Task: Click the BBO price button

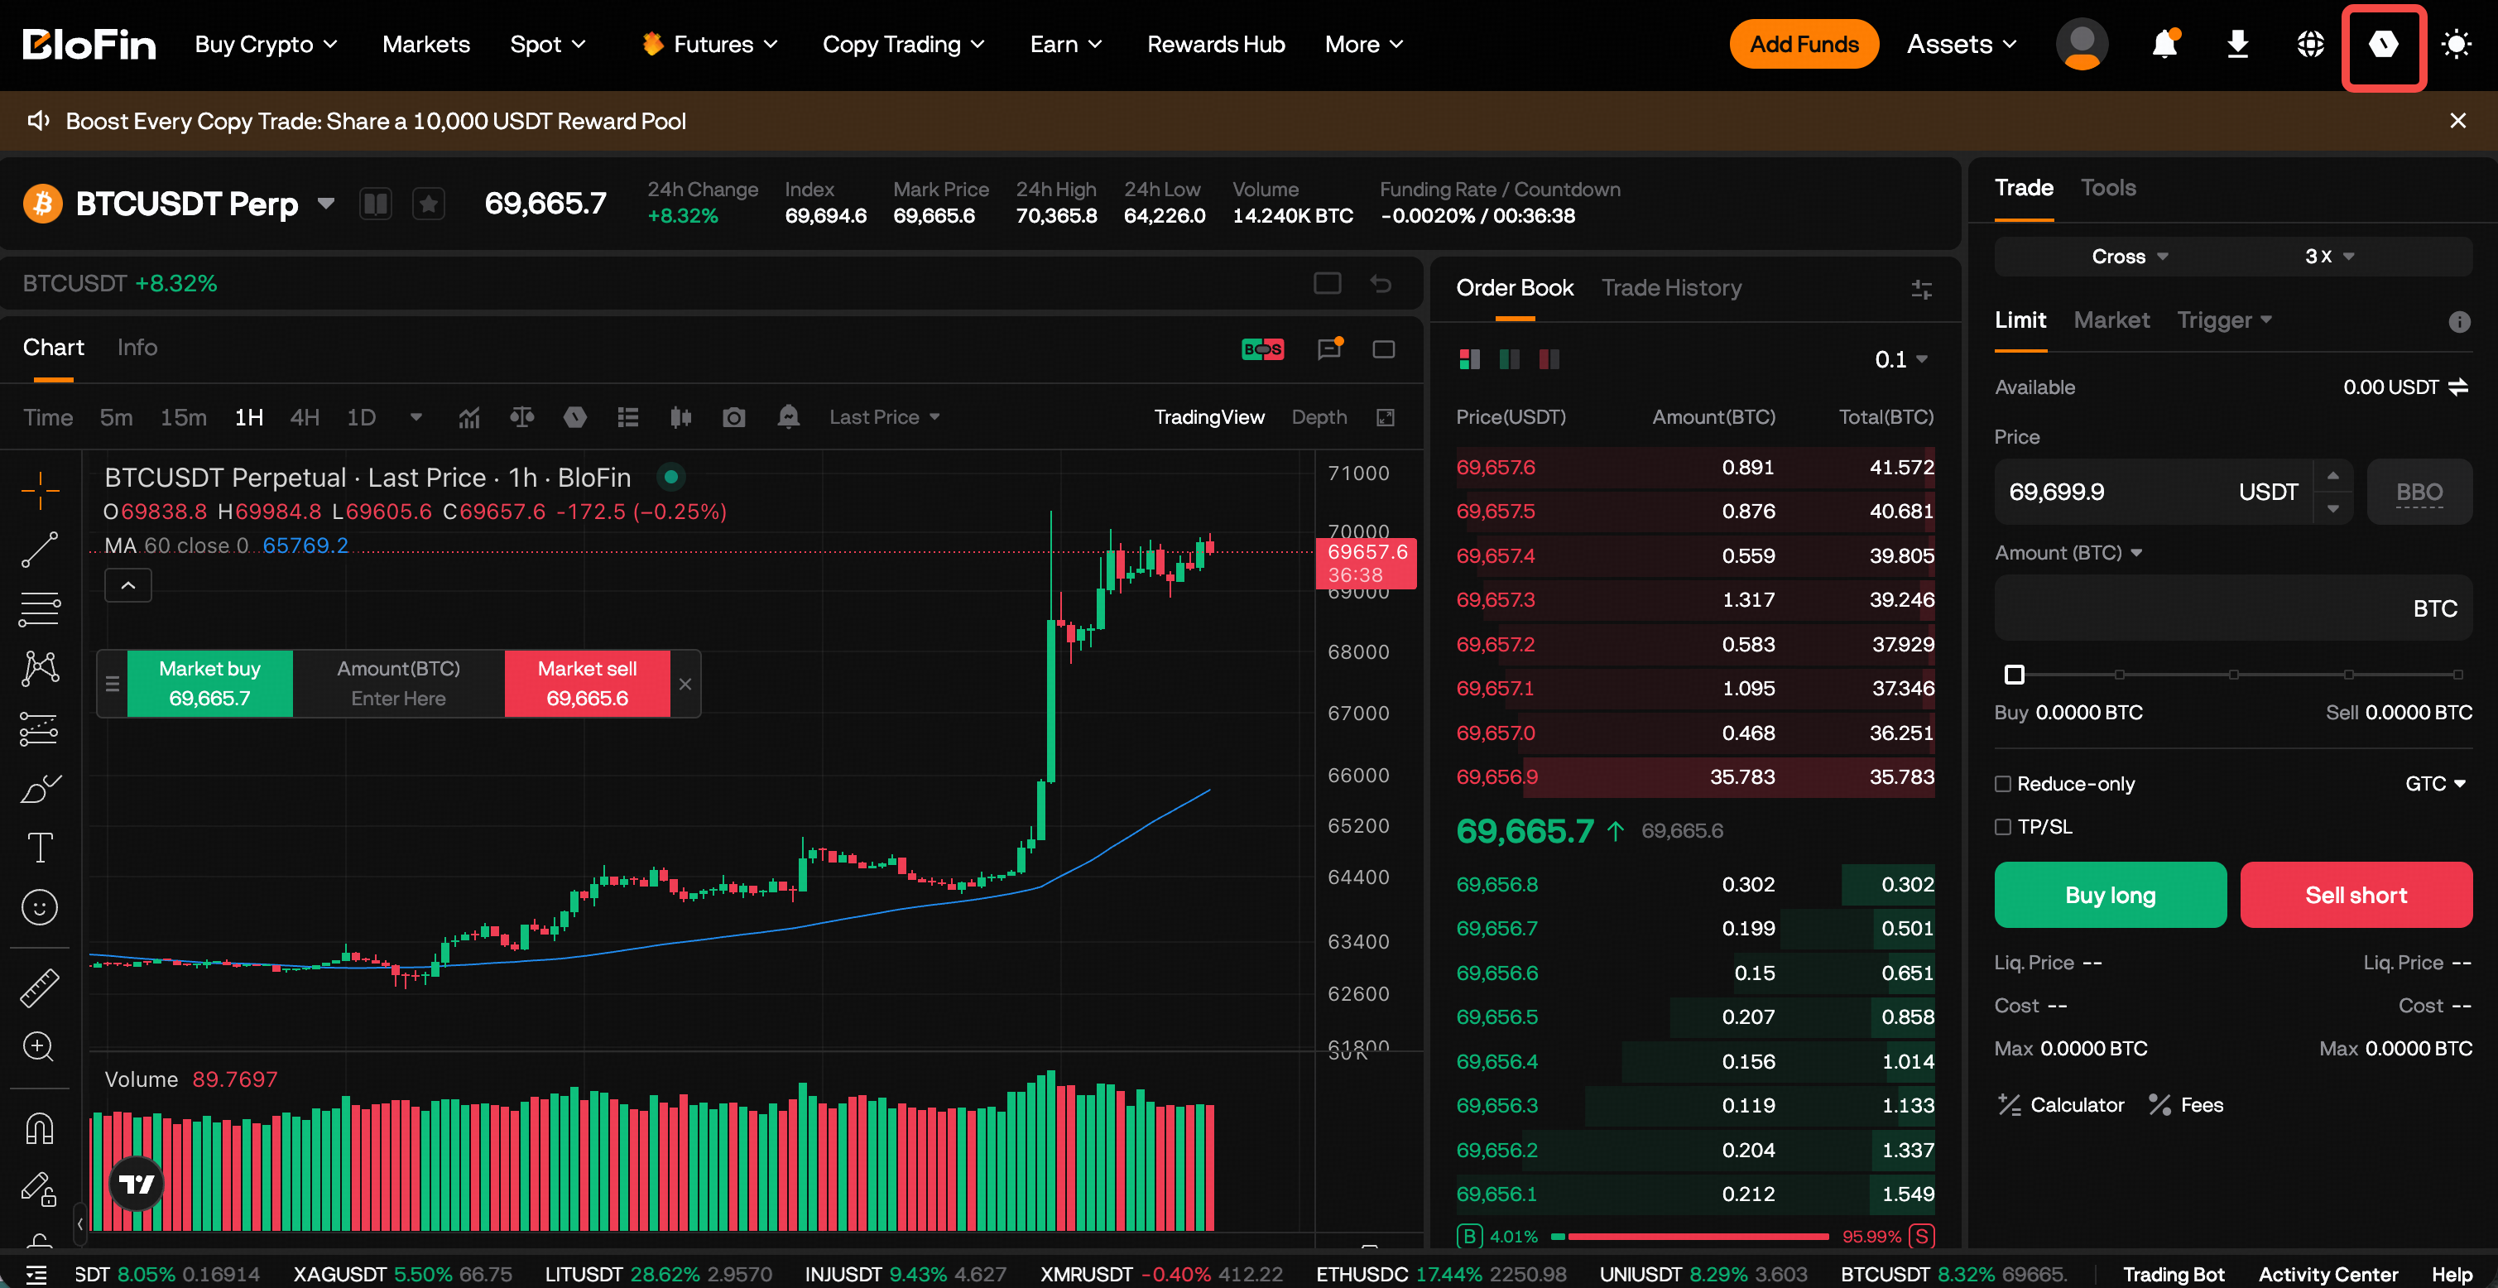Action: (x=2419, y=492)
